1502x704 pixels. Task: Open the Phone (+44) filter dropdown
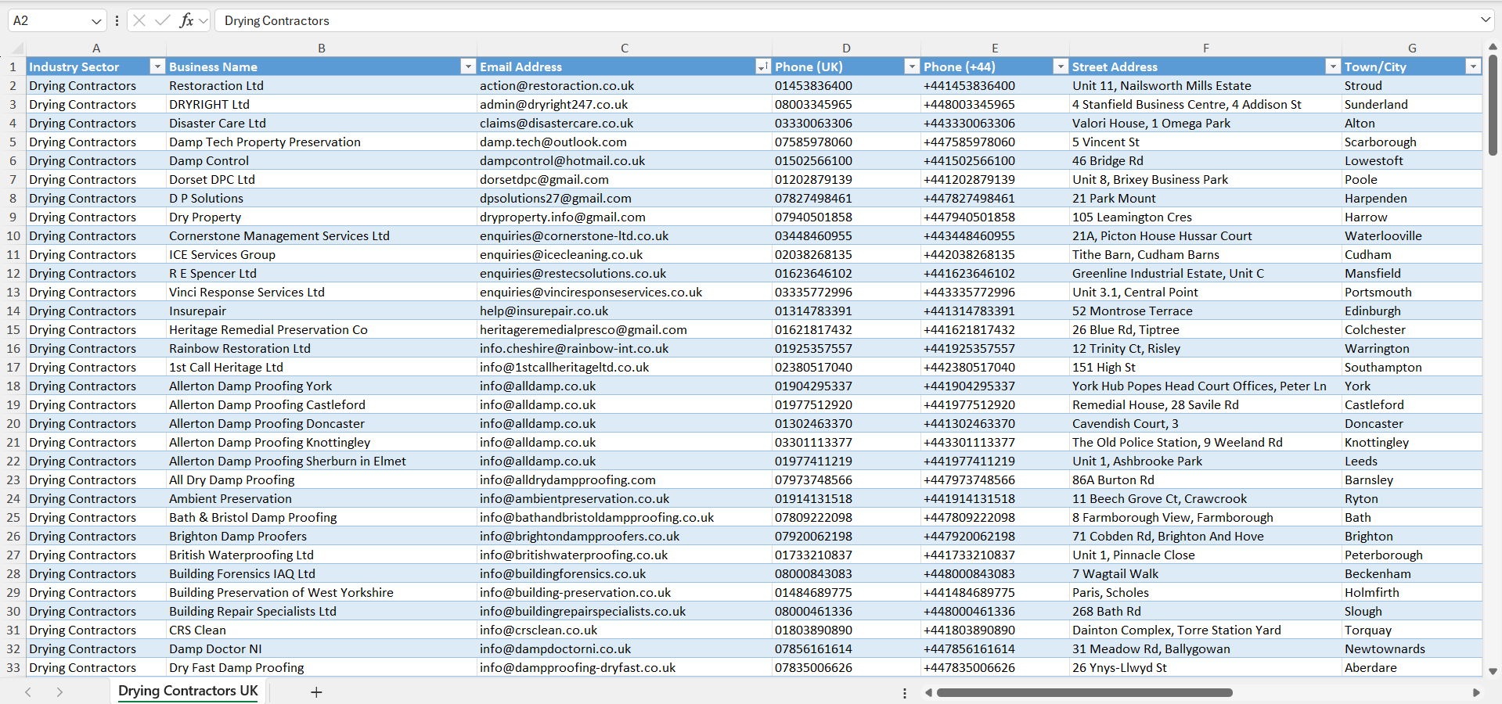click(x=1060, y=66)
